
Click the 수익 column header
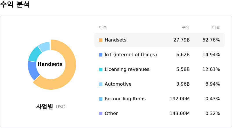tap(186, 27)
